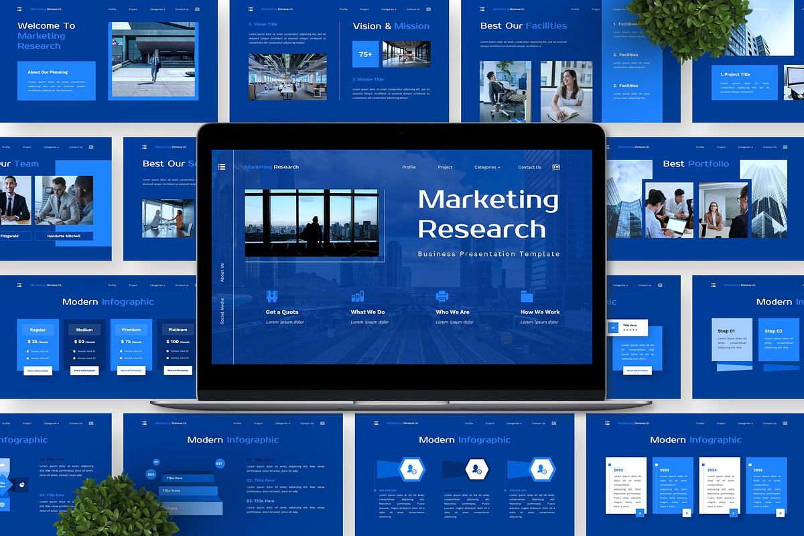Click the ID card icon on the timeline slide

pos(785,423)
